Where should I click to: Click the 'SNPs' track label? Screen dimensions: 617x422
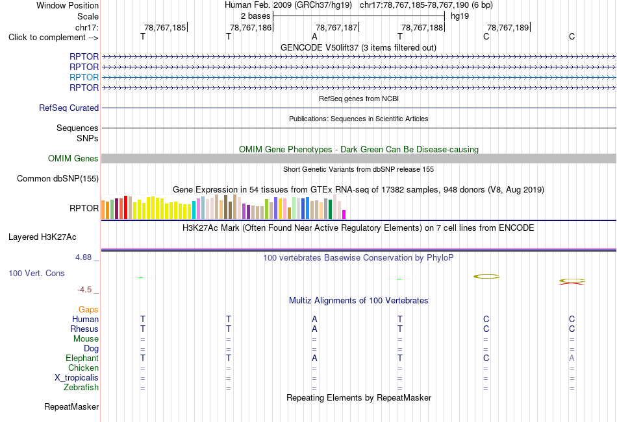click(88, 138)
